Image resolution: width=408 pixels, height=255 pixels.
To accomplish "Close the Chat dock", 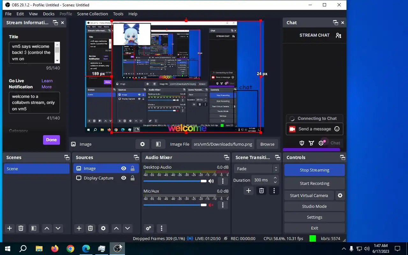I will pyautogui.click(x=343, y=23).
